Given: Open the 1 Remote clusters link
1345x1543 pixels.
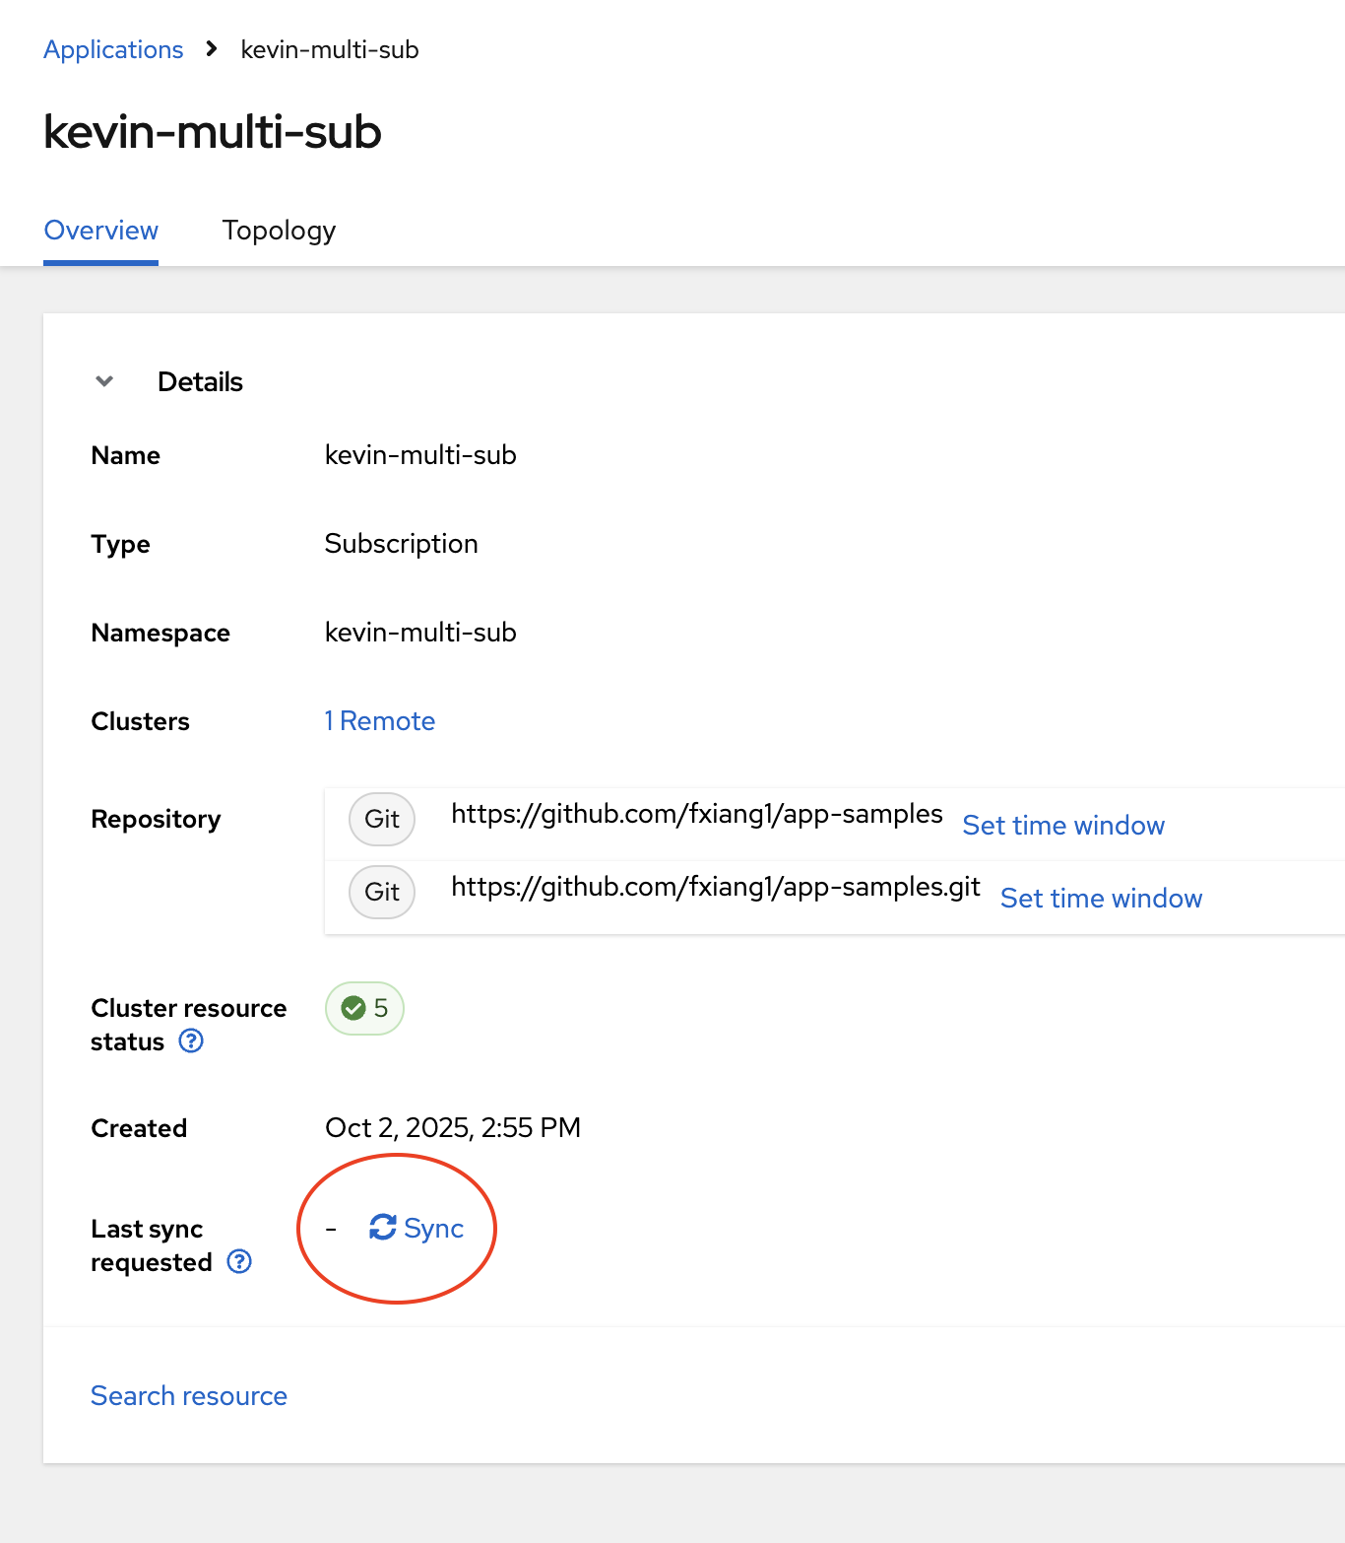Looking at the screenshot, I should 380,721.
